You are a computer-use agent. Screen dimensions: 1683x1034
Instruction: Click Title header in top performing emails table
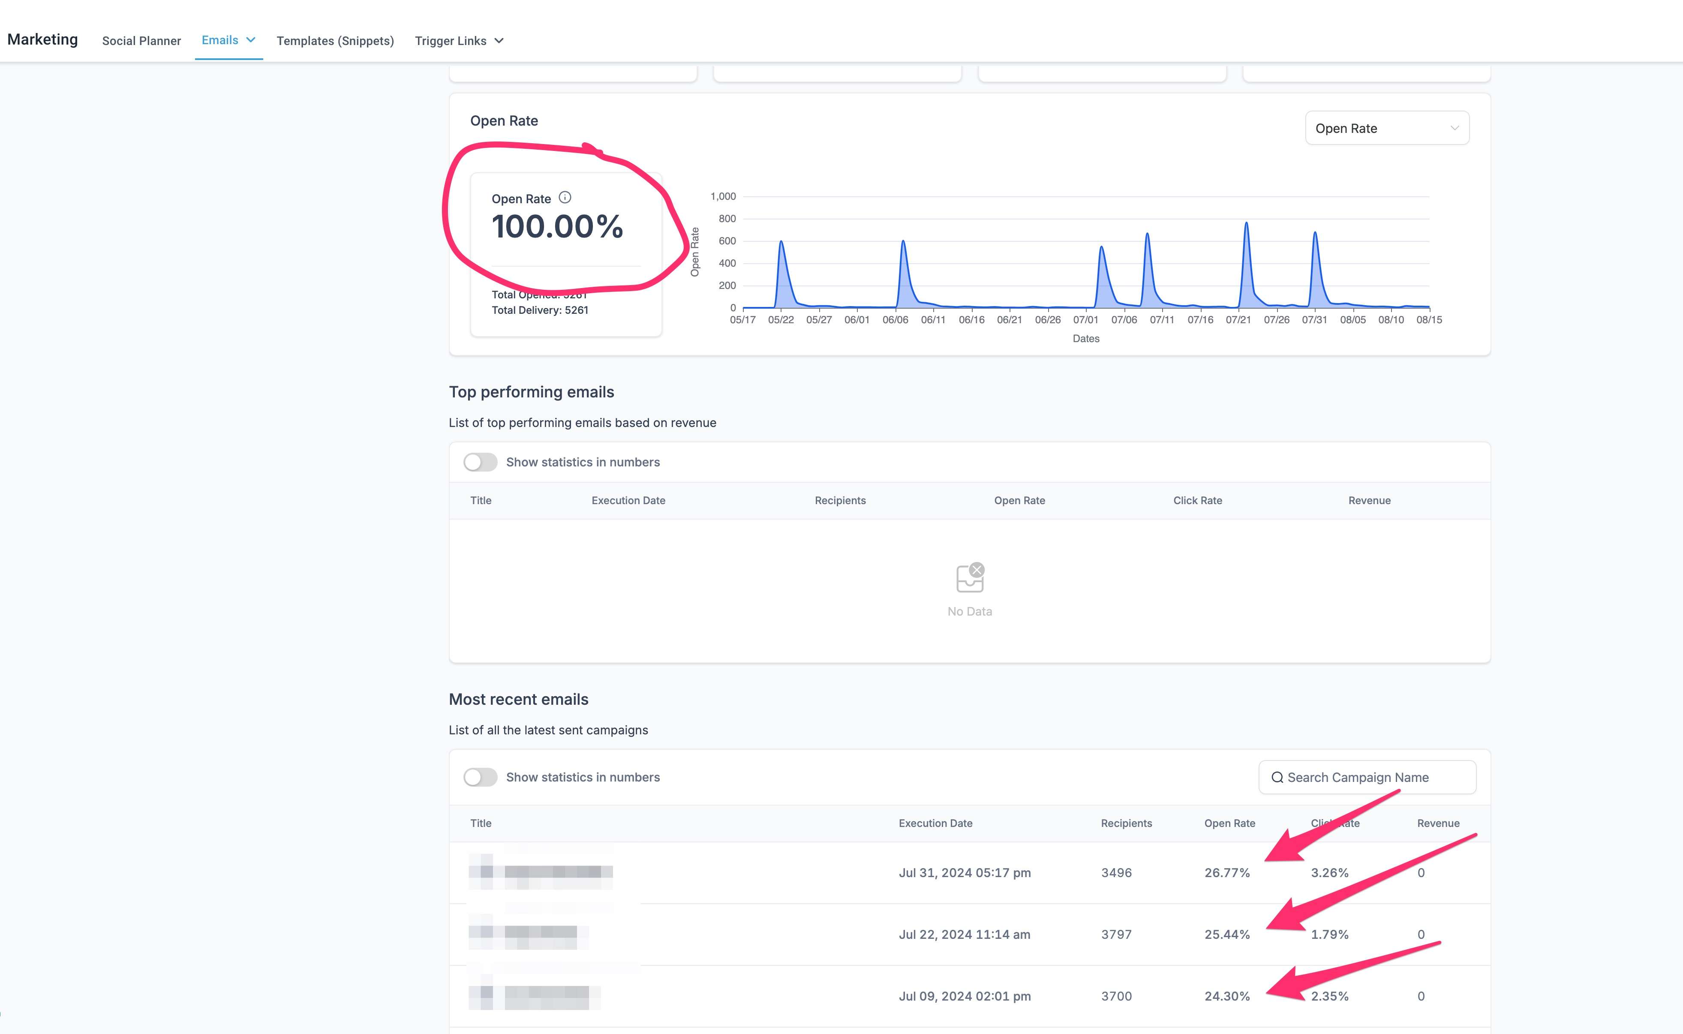481,501
